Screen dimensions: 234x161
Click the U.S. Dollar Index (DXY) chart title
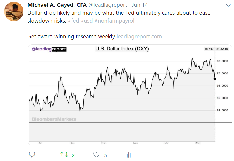tap(122, 49)
